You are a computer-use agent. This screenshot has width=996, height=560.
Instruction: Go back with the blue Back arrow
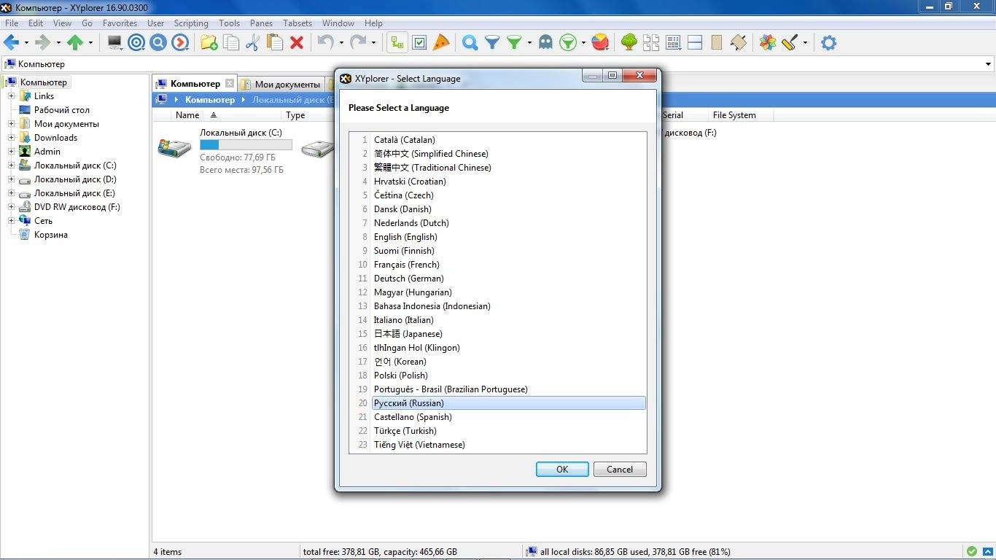(x=11, y=43)
